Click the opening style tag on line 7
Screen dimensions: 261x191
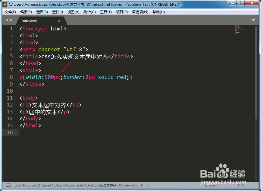click(x=30, y=70)
